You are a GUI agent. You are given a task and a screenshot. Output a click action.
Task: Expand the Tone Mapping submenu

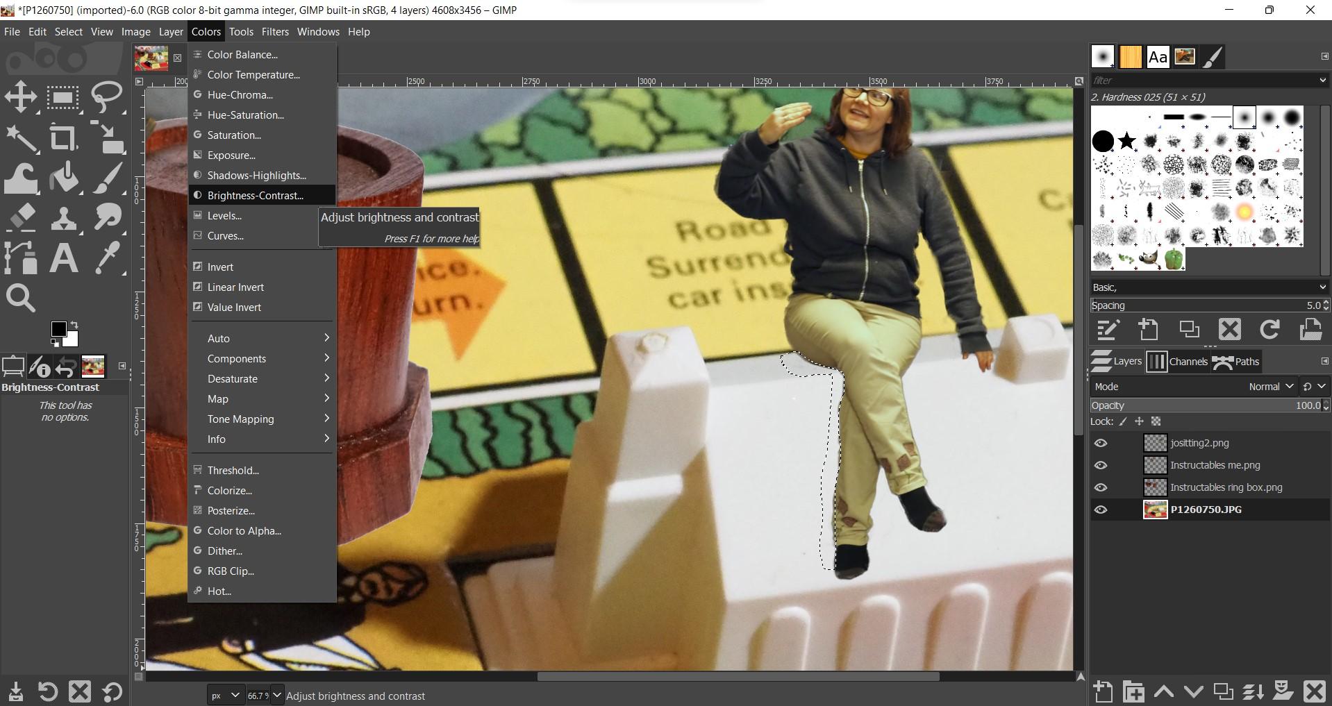(262, 419)
